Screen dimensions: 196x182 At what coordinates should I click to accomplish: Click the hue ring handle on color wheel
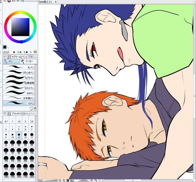[x=22, y=42]
